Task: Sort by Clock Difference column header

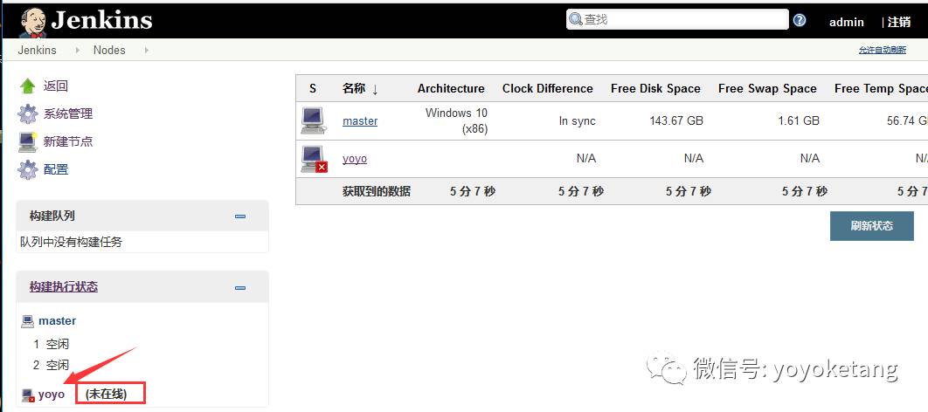Action: pos(547,89)
